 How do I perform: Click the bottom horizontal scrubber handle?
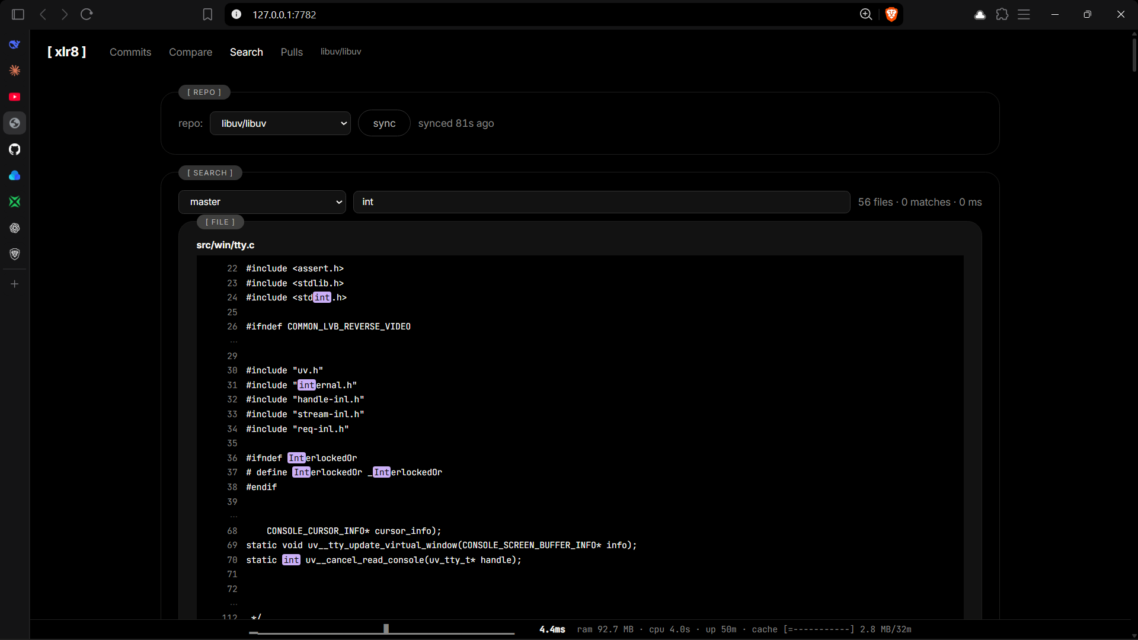(386, 629)
